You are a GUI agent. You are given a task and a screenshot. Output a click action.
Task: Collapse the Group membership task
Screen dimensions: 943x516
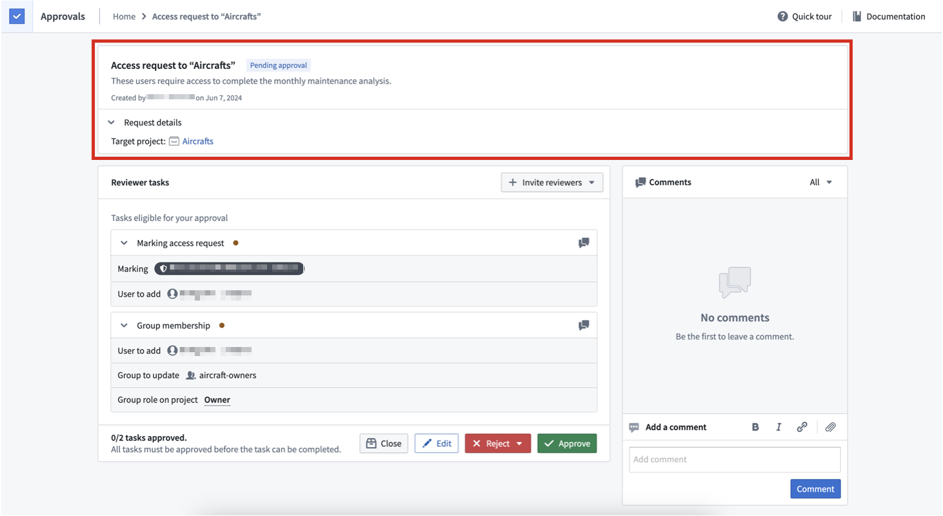[x=124, y=326]
